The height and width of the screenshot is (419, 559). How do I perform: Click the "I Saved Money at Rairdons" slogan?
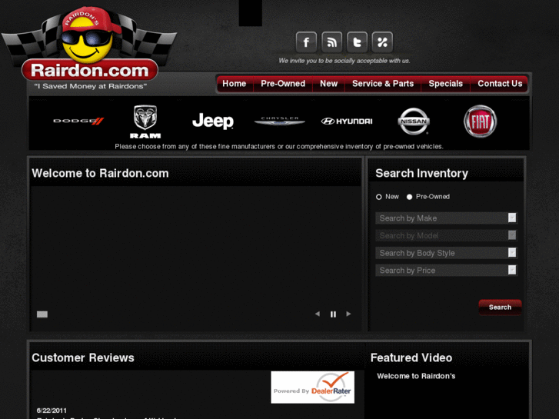90,86
